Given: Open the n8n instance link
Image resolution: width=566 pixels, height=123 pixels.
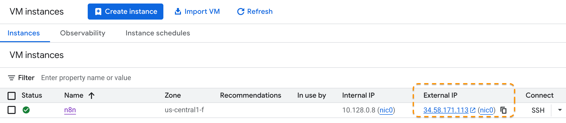Looking at the screenshot, I should click(x=70, y=110).
